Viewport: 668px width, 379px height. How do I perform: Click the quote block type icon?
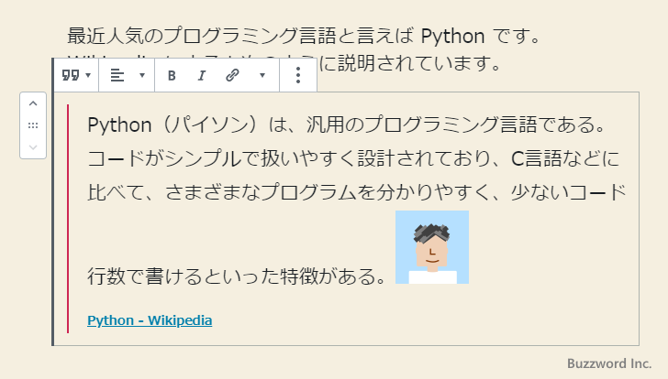click(x=70, y=75)
